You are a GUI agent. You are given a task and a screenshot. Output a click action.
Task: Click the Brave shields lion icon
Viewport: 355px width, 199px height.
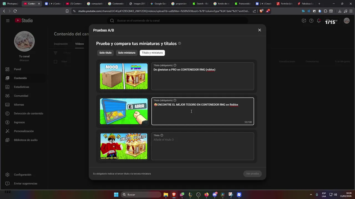point(261,11)
